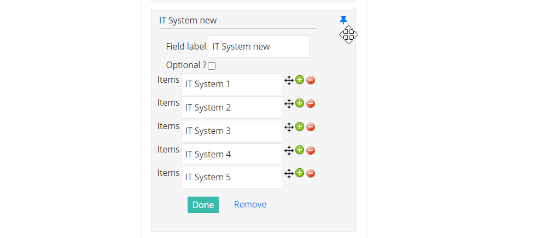Click the IT System 2 item field
560x238 pixels.
pos(231,107)
